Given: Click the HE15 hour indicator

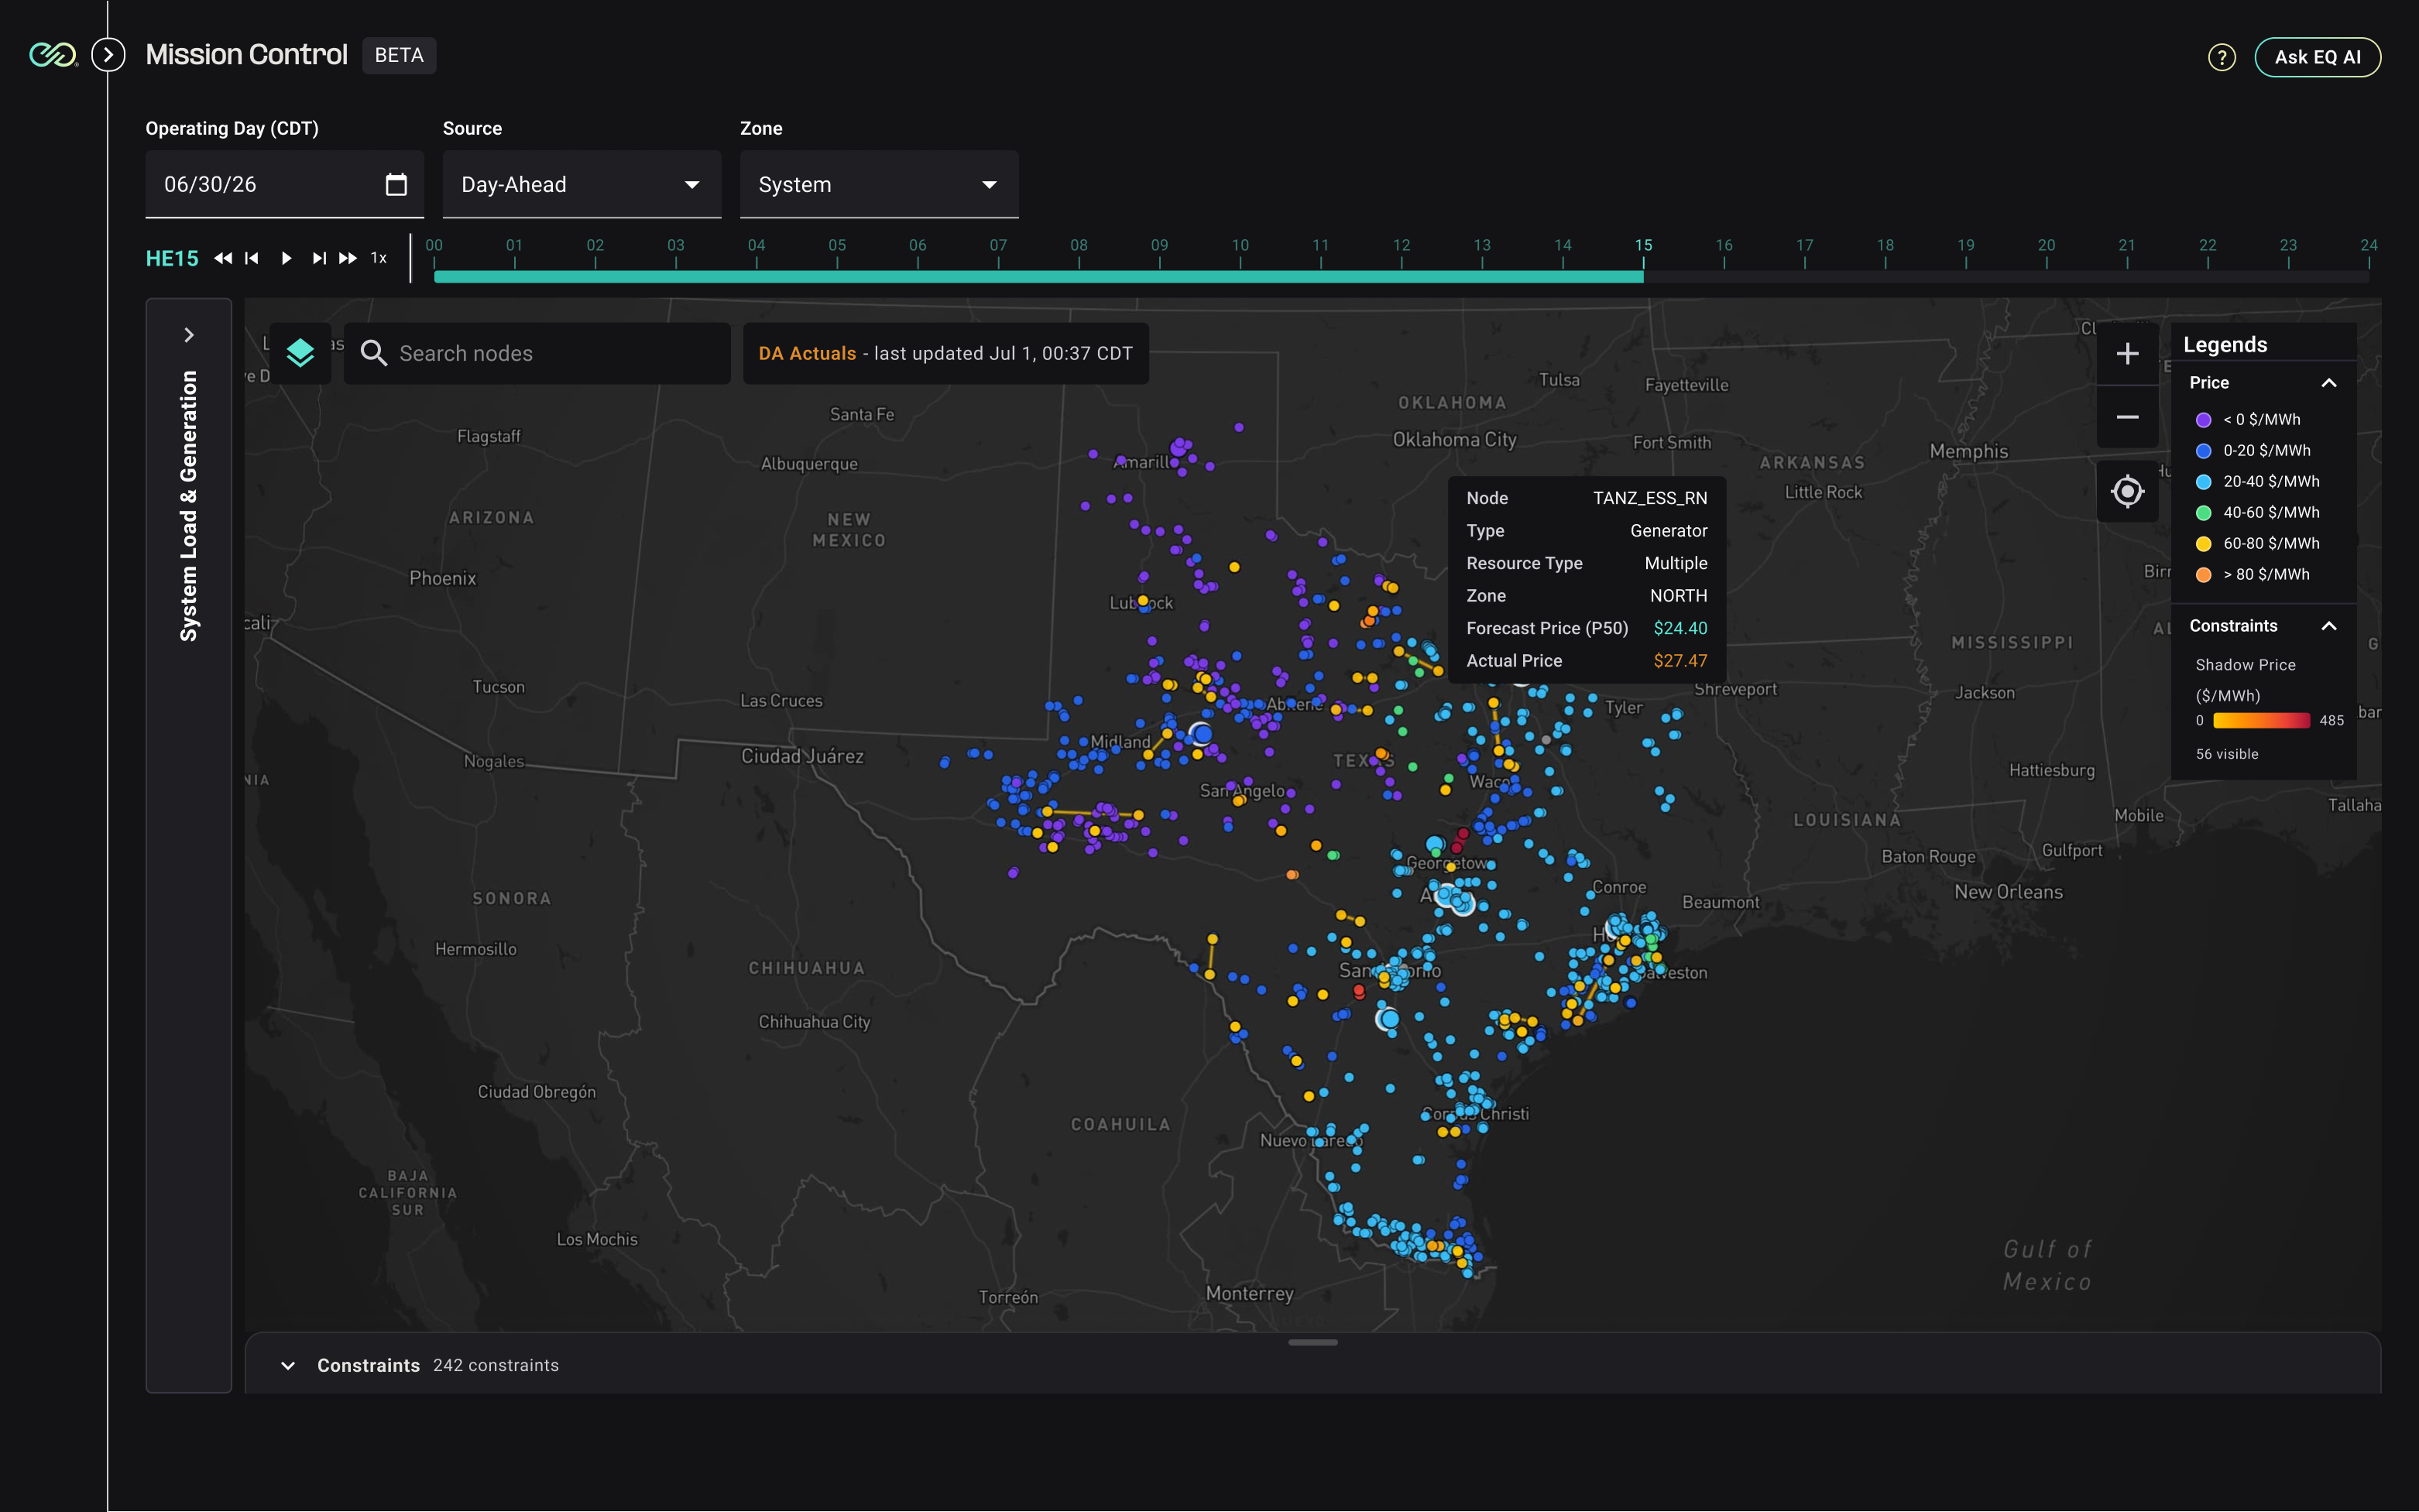Looking at the screenshot, I should click(x=172, y=258).
